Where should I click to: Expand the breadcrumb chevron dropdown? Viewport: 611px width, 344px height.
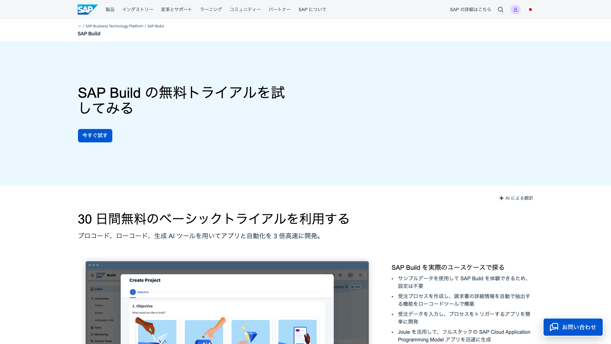[x=80, y=26]
